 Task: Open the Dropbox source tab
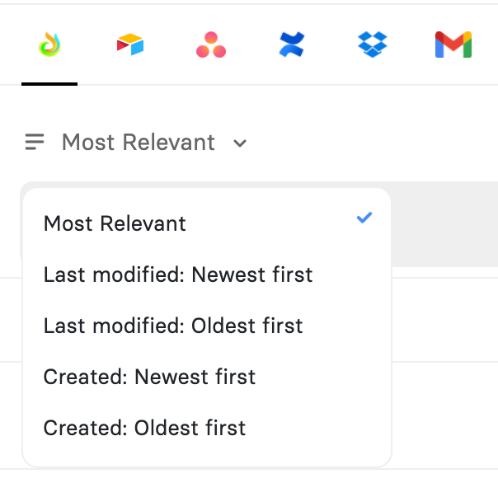(373, 45)
